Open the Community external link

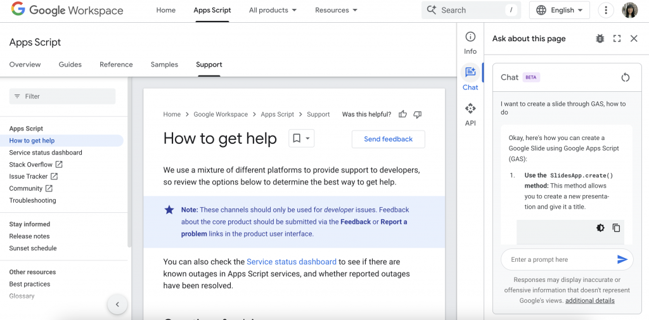click(30, 189)
